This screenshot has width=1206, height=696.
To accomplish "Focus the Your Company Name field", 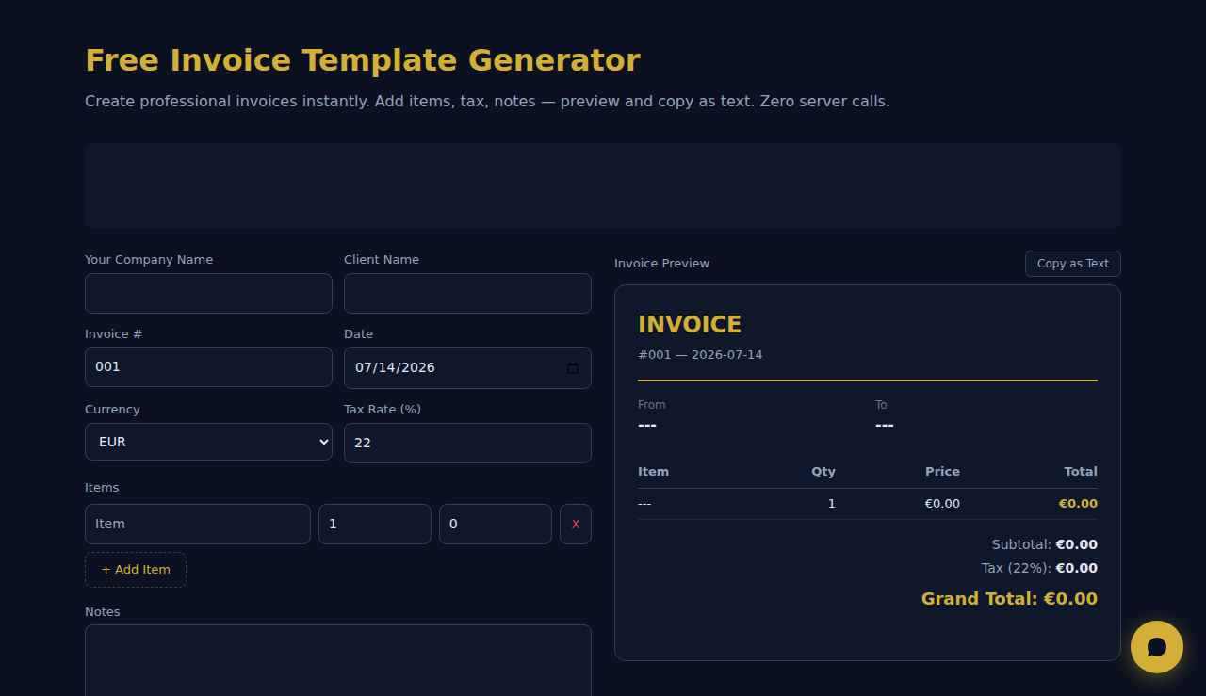I will (x=208, y=293).
